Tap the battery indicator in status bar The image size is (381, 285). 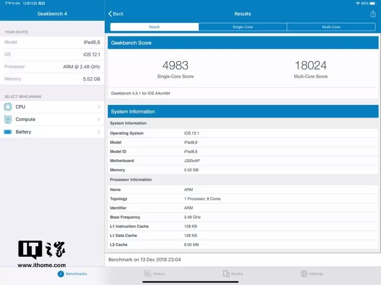tap(373, 3)
